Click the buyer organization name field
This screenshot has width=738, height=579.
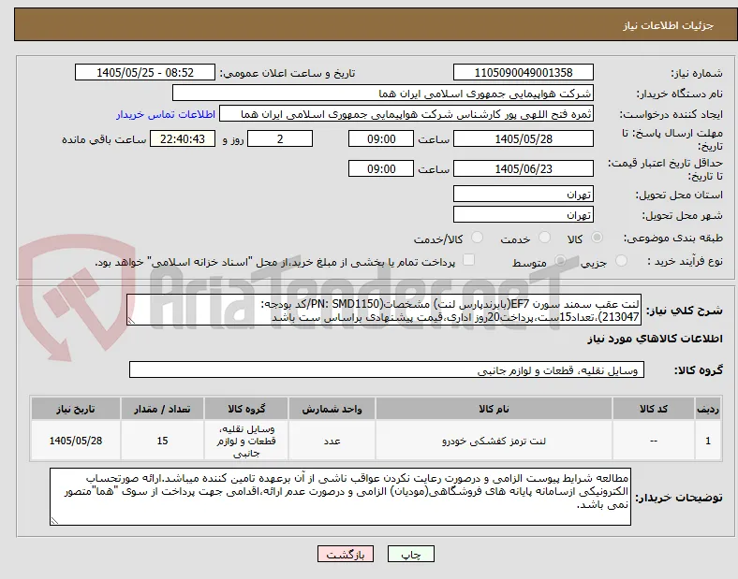coord(383,93)
